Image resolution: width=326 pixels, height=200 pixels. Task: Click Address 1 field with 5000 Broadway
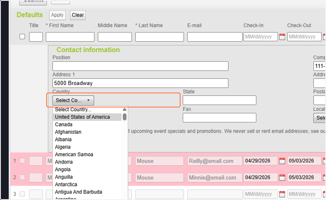point(140,83)
